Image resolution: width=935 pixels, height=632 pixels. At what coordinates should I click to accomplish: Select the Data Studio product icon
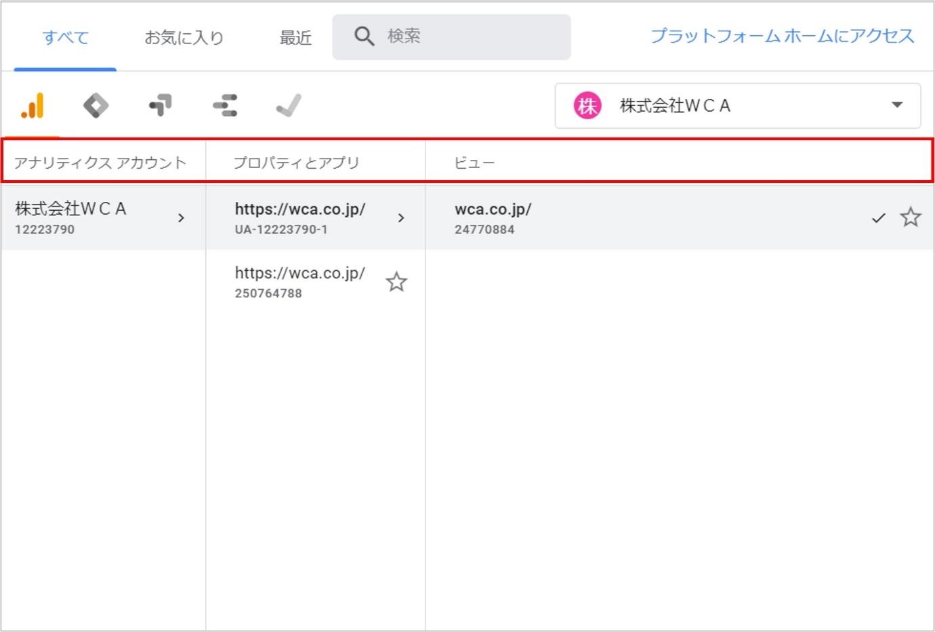[225, 106]
